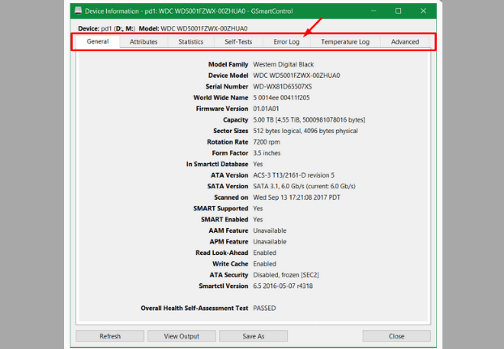
Task: Click the PASSED health test result
Action: (264, 308)
